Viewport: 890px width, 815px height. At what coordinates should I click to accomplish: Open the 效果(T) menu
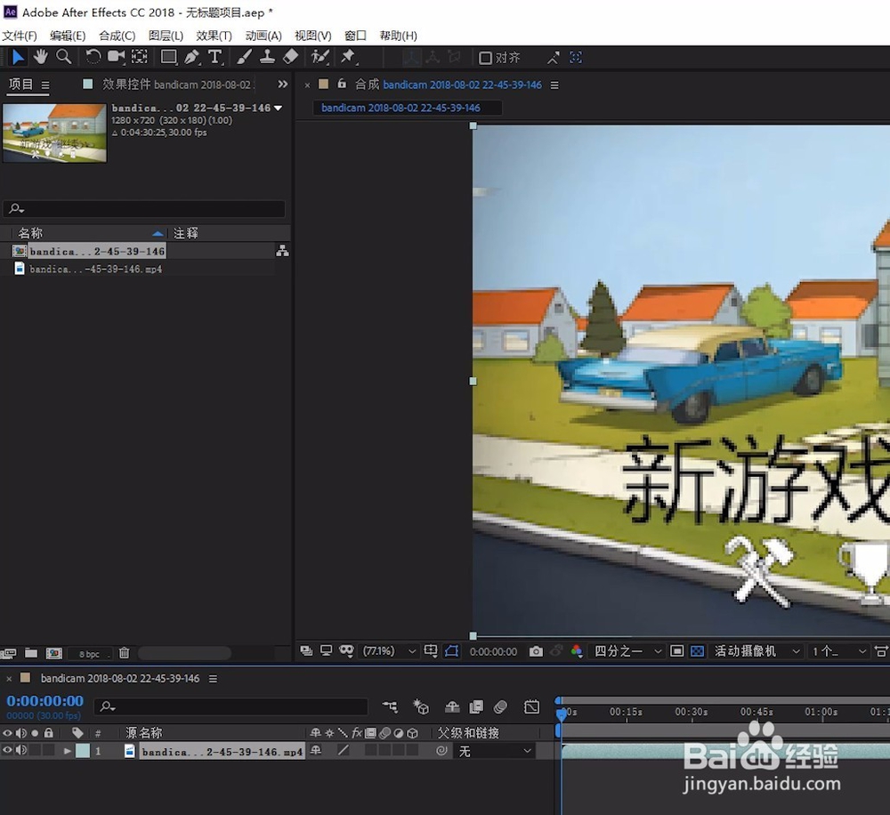[x=214, y=36]
